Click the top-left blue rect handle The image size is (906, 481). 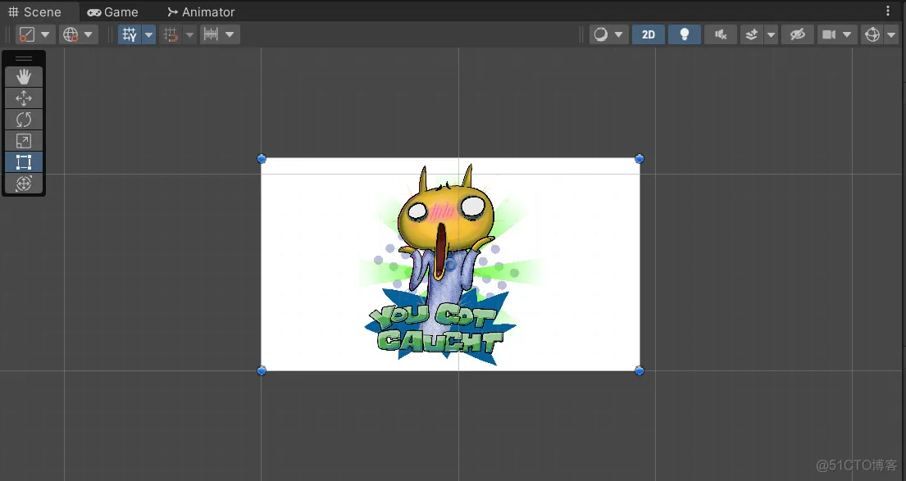[x=262, y=159]
